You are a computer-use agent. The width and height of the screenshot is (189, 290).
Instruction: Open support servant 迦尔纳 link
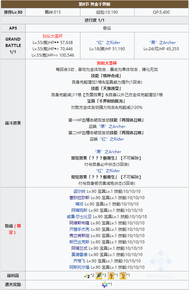tap(79, 191)
